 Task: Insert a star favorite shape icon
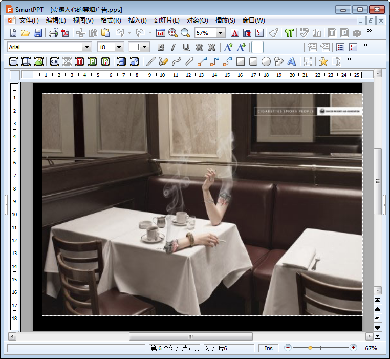tap(323, 61)
